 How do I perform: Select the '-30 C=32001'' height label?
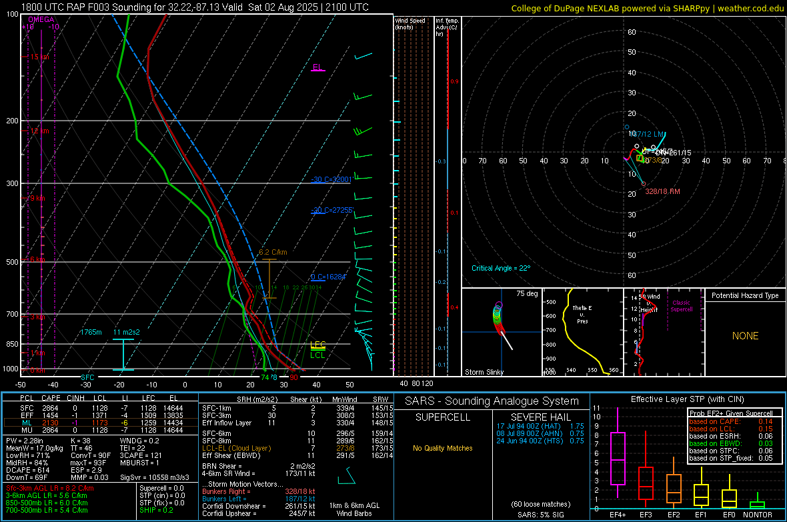331,179
